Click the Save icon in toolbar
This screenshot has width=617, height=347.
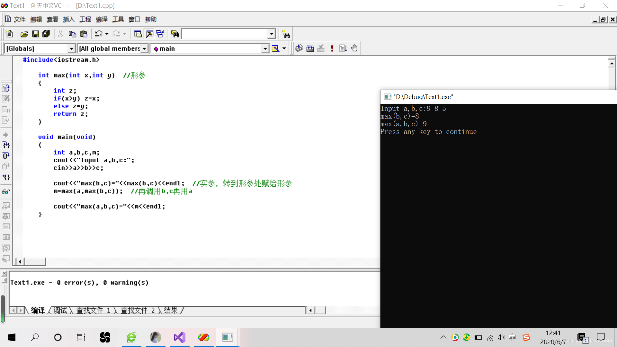[36, 34]
